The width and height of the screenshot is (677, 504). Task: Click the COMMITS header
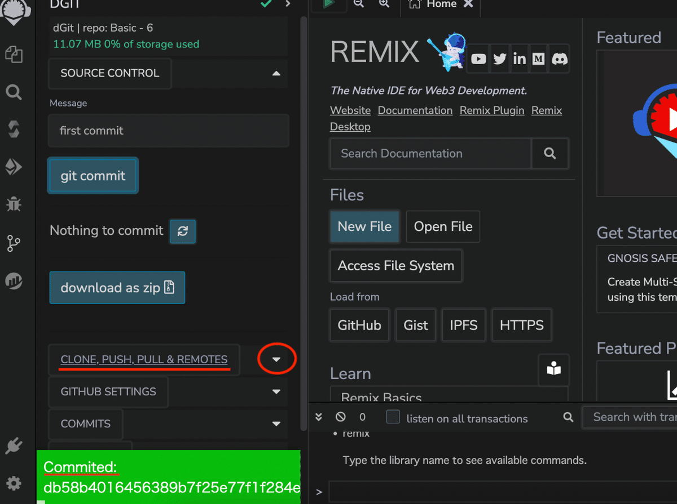click(86, 423)
